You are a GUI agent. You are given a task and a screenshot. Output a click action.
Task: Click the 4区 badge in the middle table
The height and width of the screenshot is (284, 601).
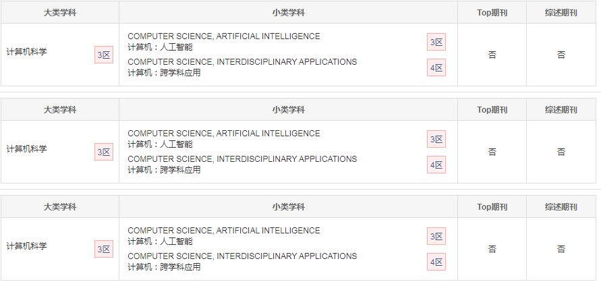(436, 165)
